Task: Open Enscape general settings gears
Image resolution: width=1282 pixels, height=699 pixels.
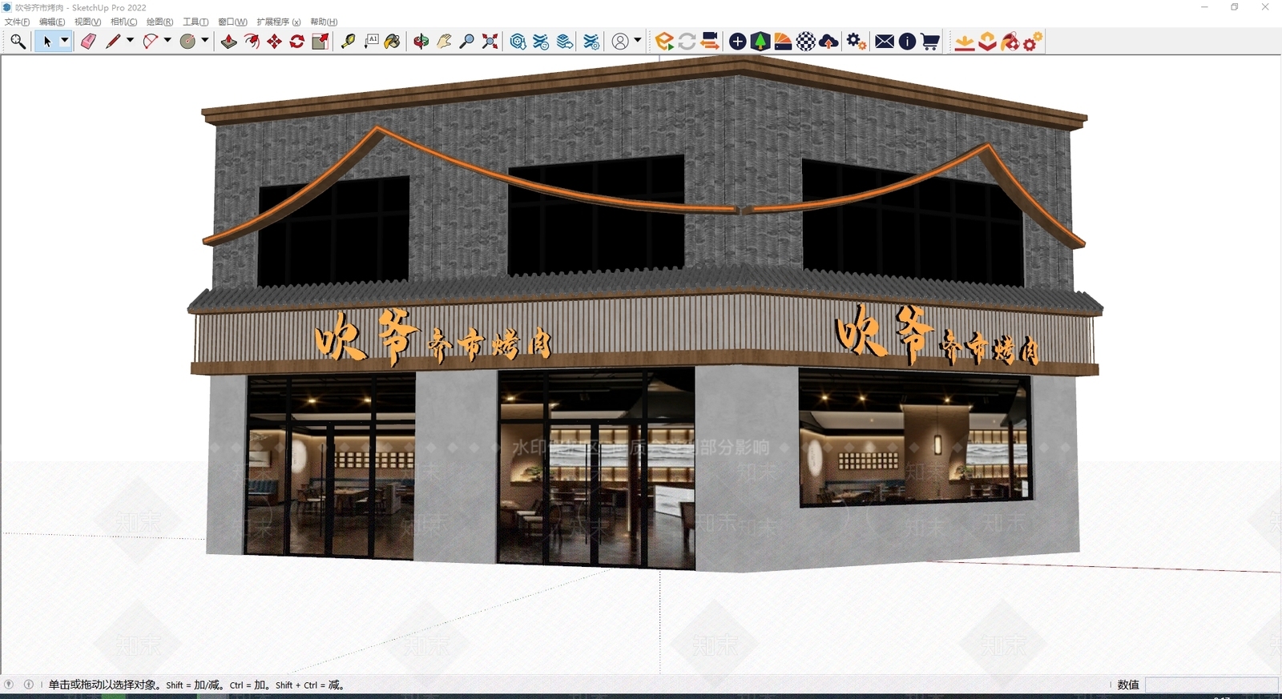Action: pyautogui.click(x=857, y=42)
